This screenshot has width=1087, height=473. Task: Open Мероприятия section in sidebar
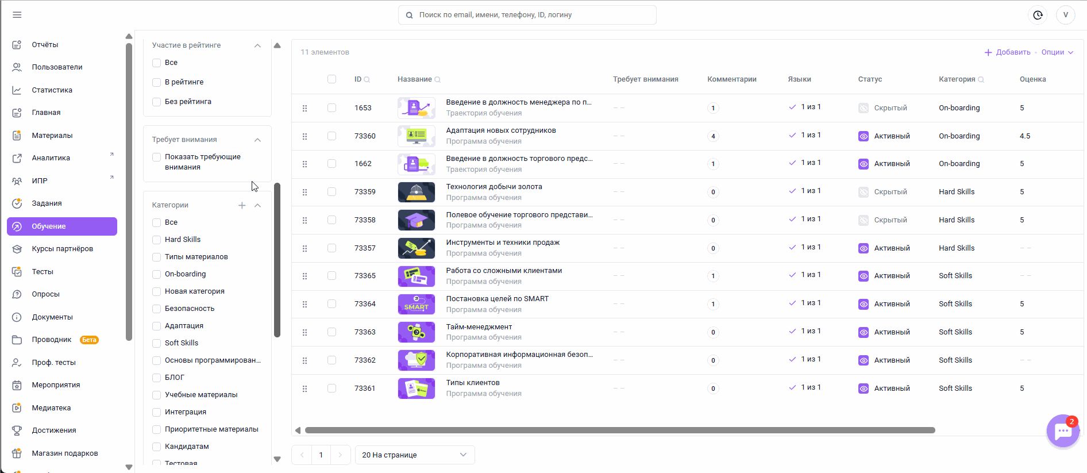56,385
